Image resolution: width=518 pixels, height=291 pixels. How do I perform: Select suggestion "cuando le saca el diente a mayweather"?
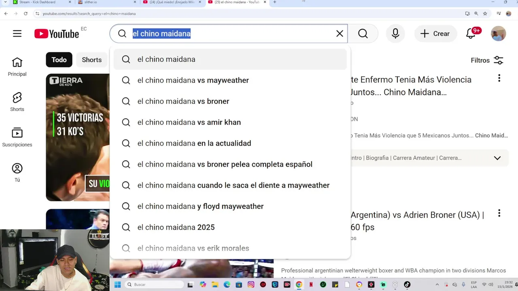(230, 185)
